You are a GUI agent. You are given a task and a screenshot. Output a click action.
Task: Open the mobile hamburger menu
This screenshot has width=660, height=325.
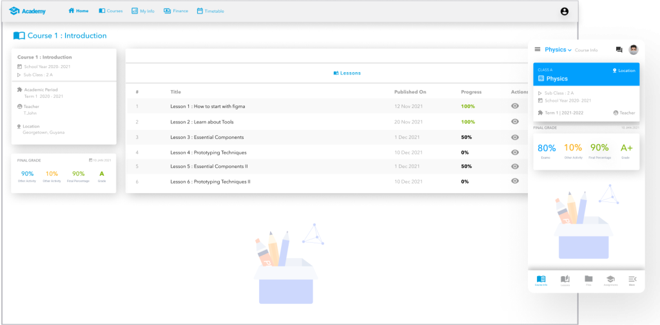click(x=538, y=50)
